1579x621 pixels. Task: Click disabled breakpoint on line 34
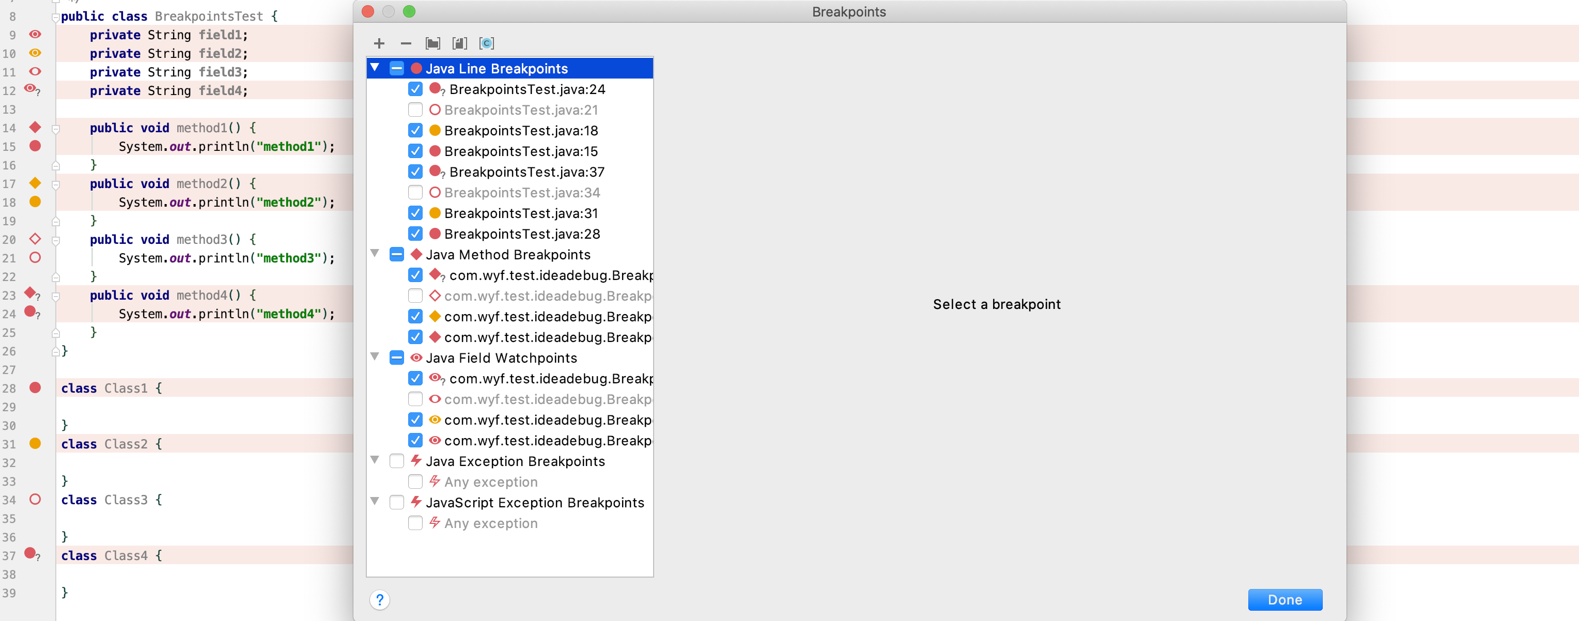(x=35, y=499)
